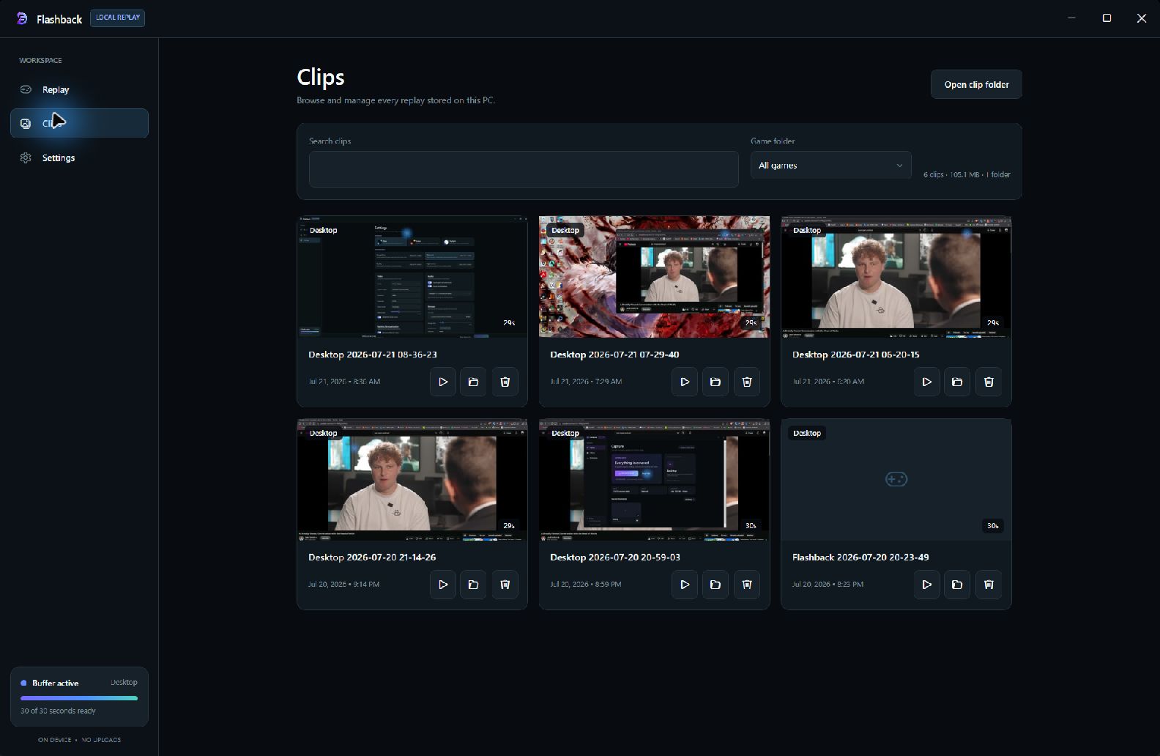Delete the Desktop 2026-07-20 21-14-26 clip
The width and height of the screenshot is (1160, 756).
(505, 585)
